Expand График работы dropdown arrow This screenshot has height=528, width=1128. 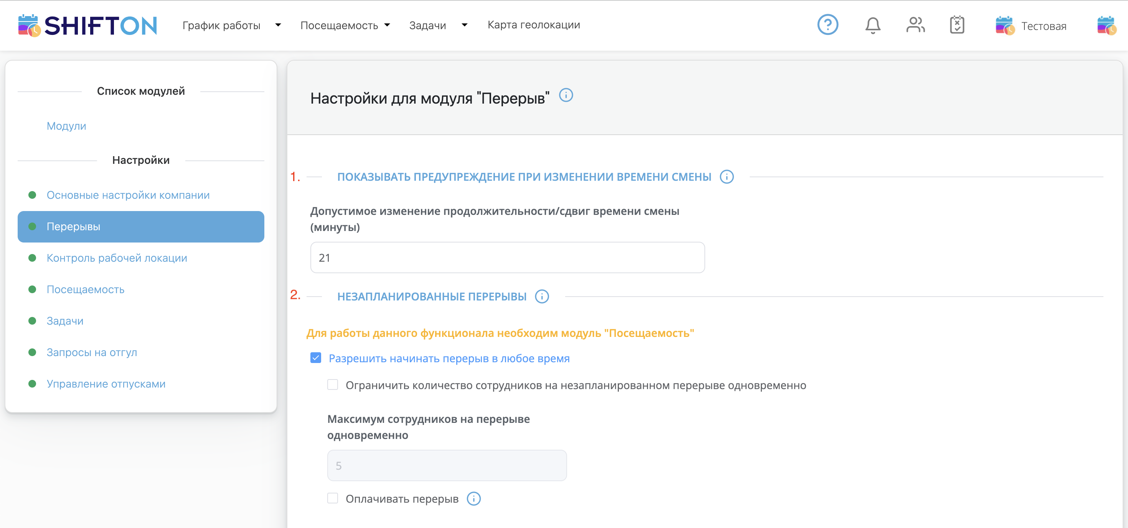pyautogui.click(x=278, y=25)
